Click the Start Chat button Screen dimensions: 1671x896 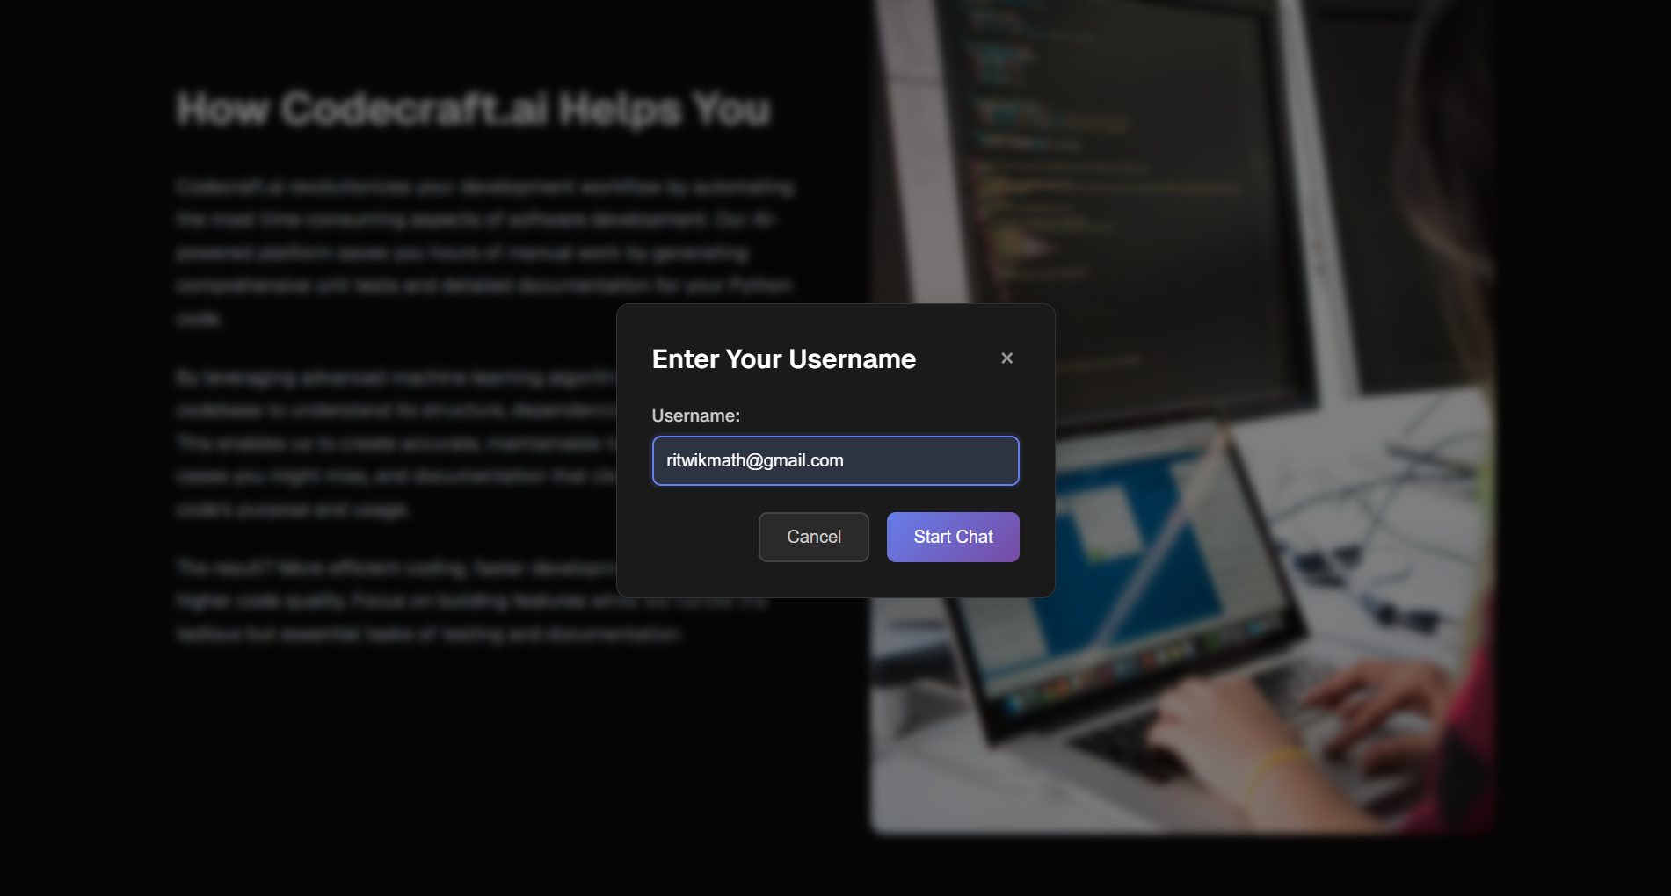tap(953, 537)
